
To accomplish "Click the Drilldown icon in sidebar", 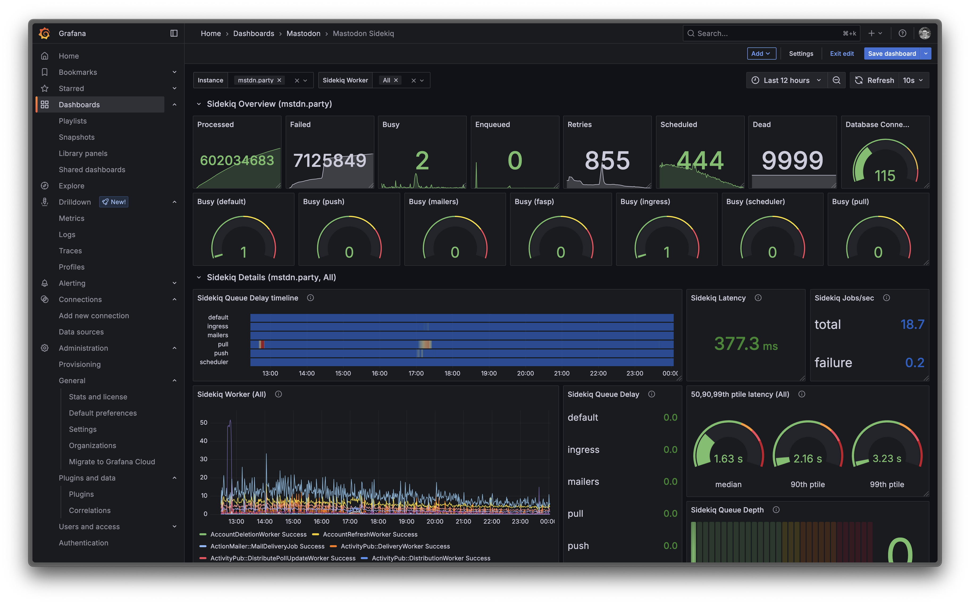I will pos(45,202).
